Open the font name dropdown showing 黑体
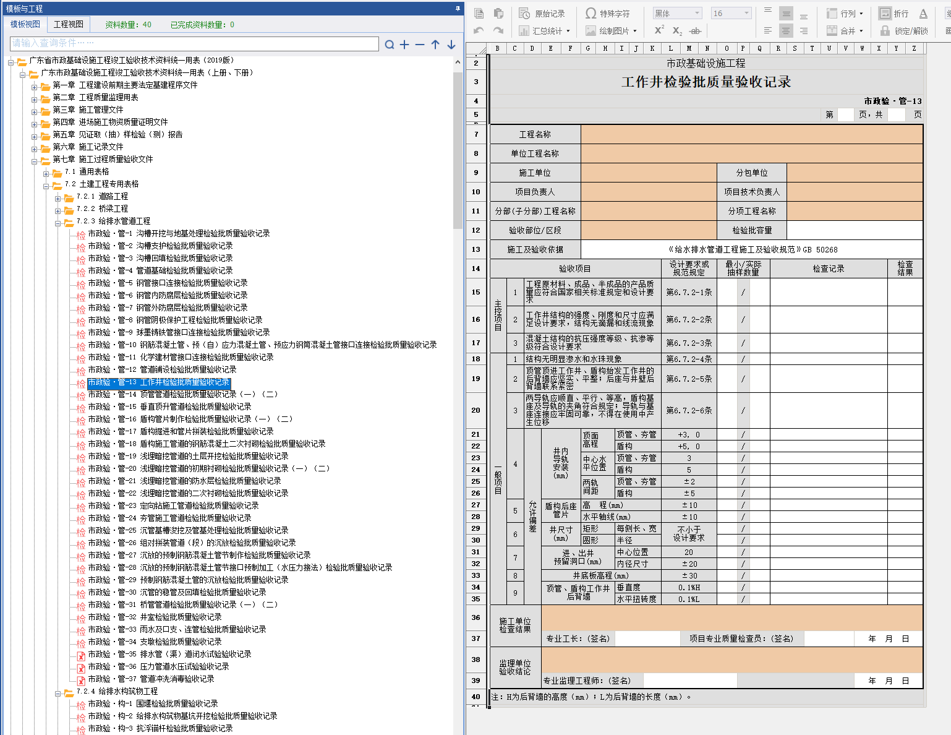The height and width of the screenshot is (735, 951). point(678,13)
